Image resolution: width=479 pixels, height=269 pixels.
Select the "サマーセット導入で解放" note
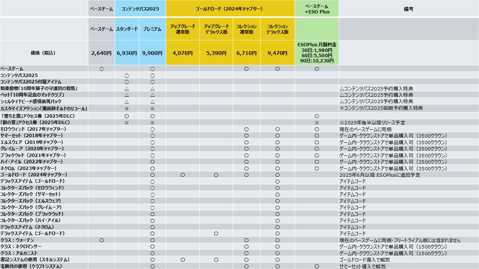[363, 266]
